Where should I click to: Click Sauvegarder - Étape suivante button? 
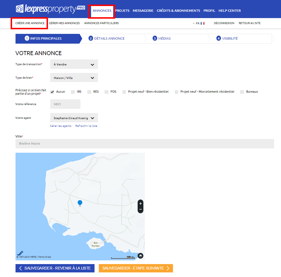136,268
